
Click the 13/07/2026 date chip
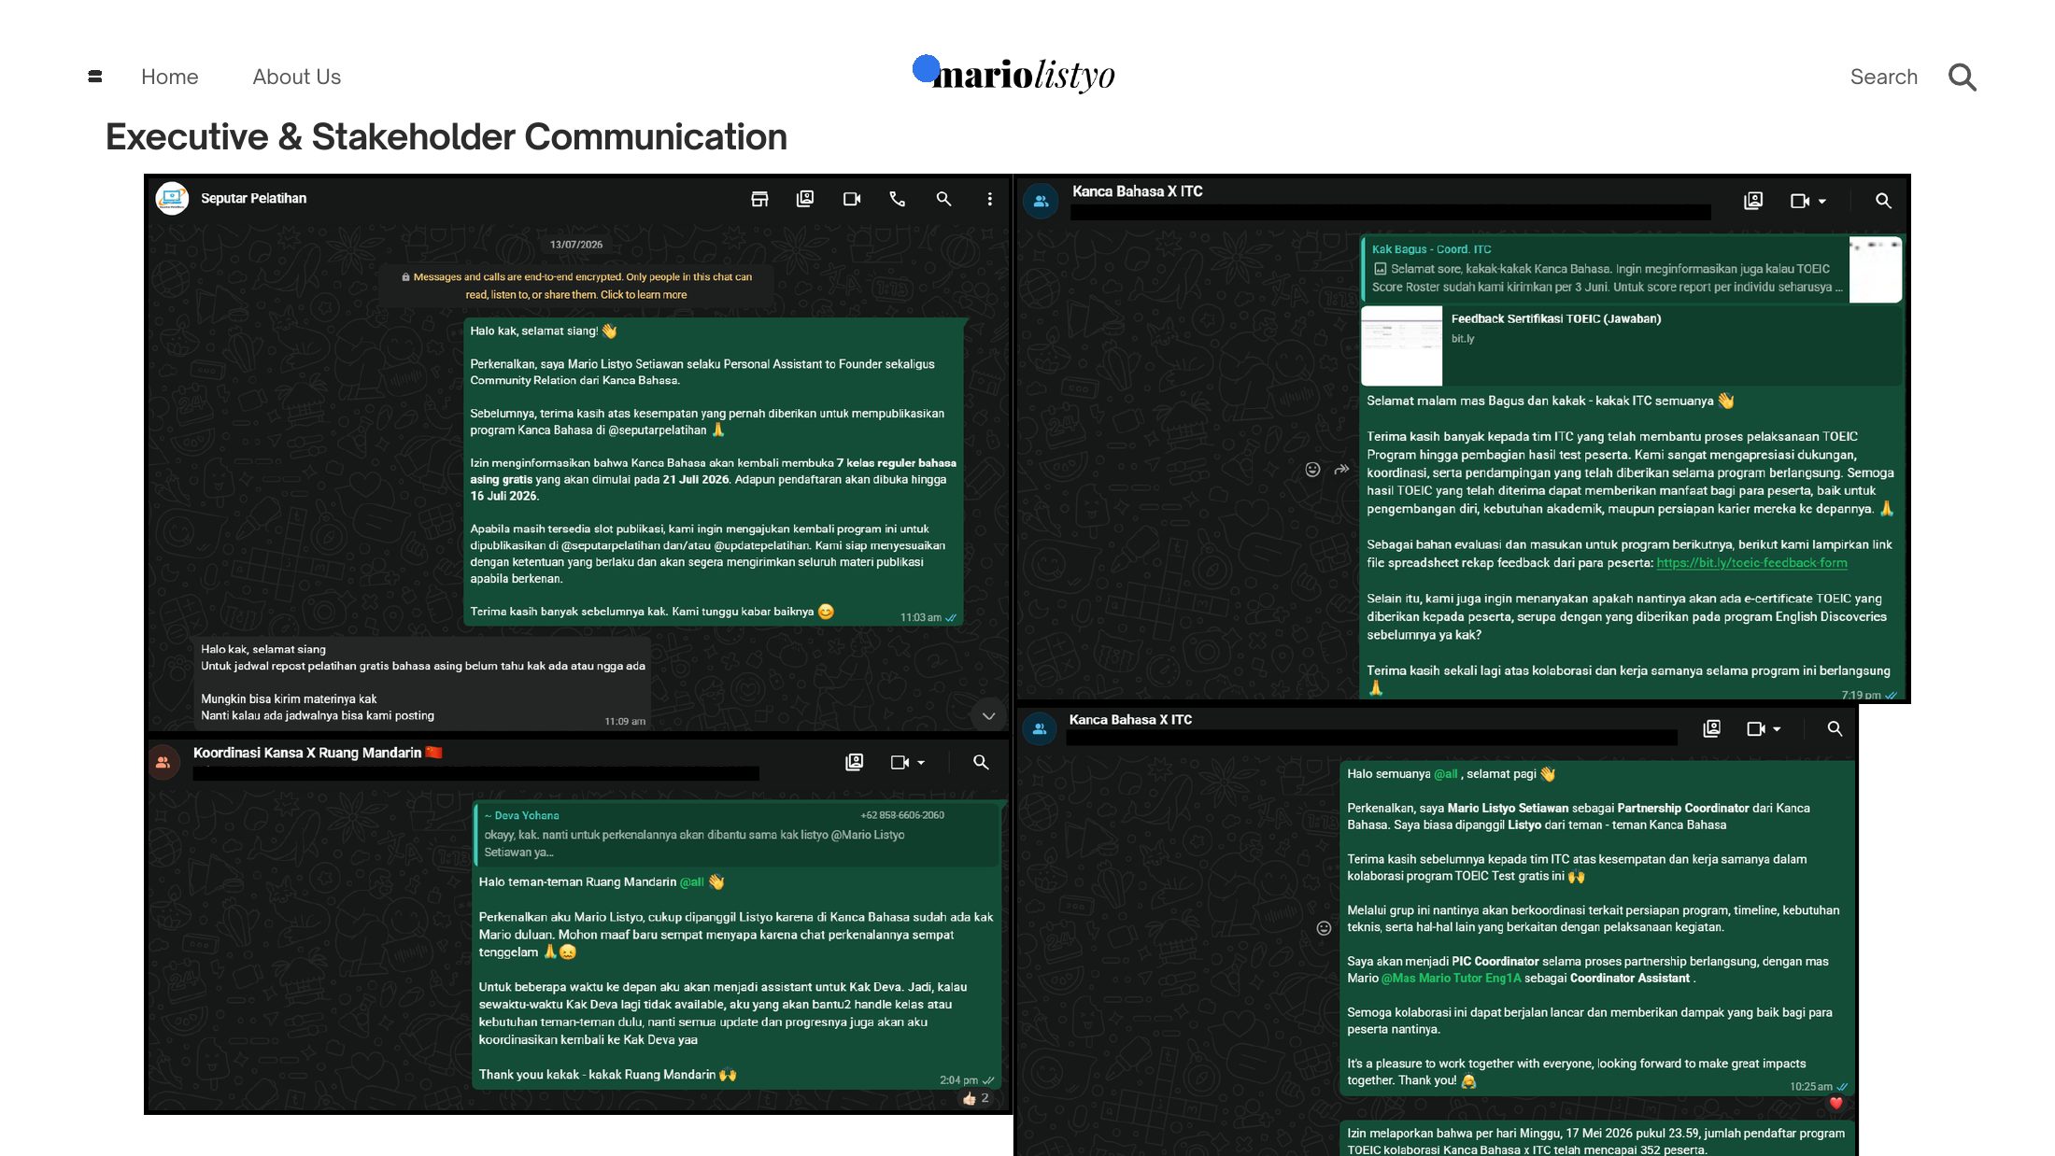pyautogui.click(x=576, y=245)
